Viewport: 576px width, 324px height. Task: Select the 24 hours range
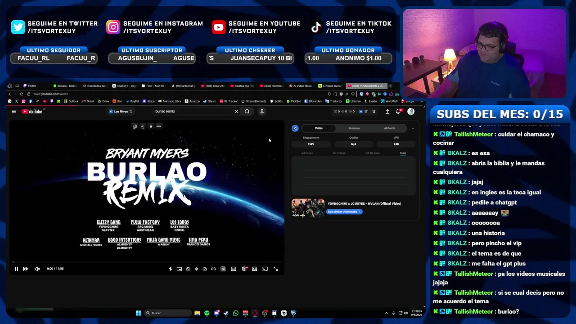(307, 153)
